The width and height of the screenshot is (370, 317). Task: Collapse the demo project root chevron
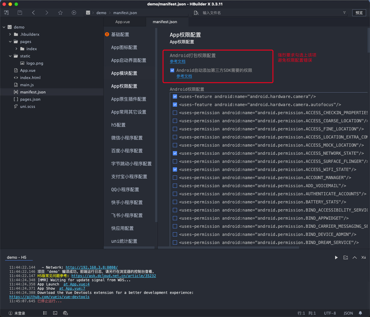pyautogui.click(x=4, y=27)
